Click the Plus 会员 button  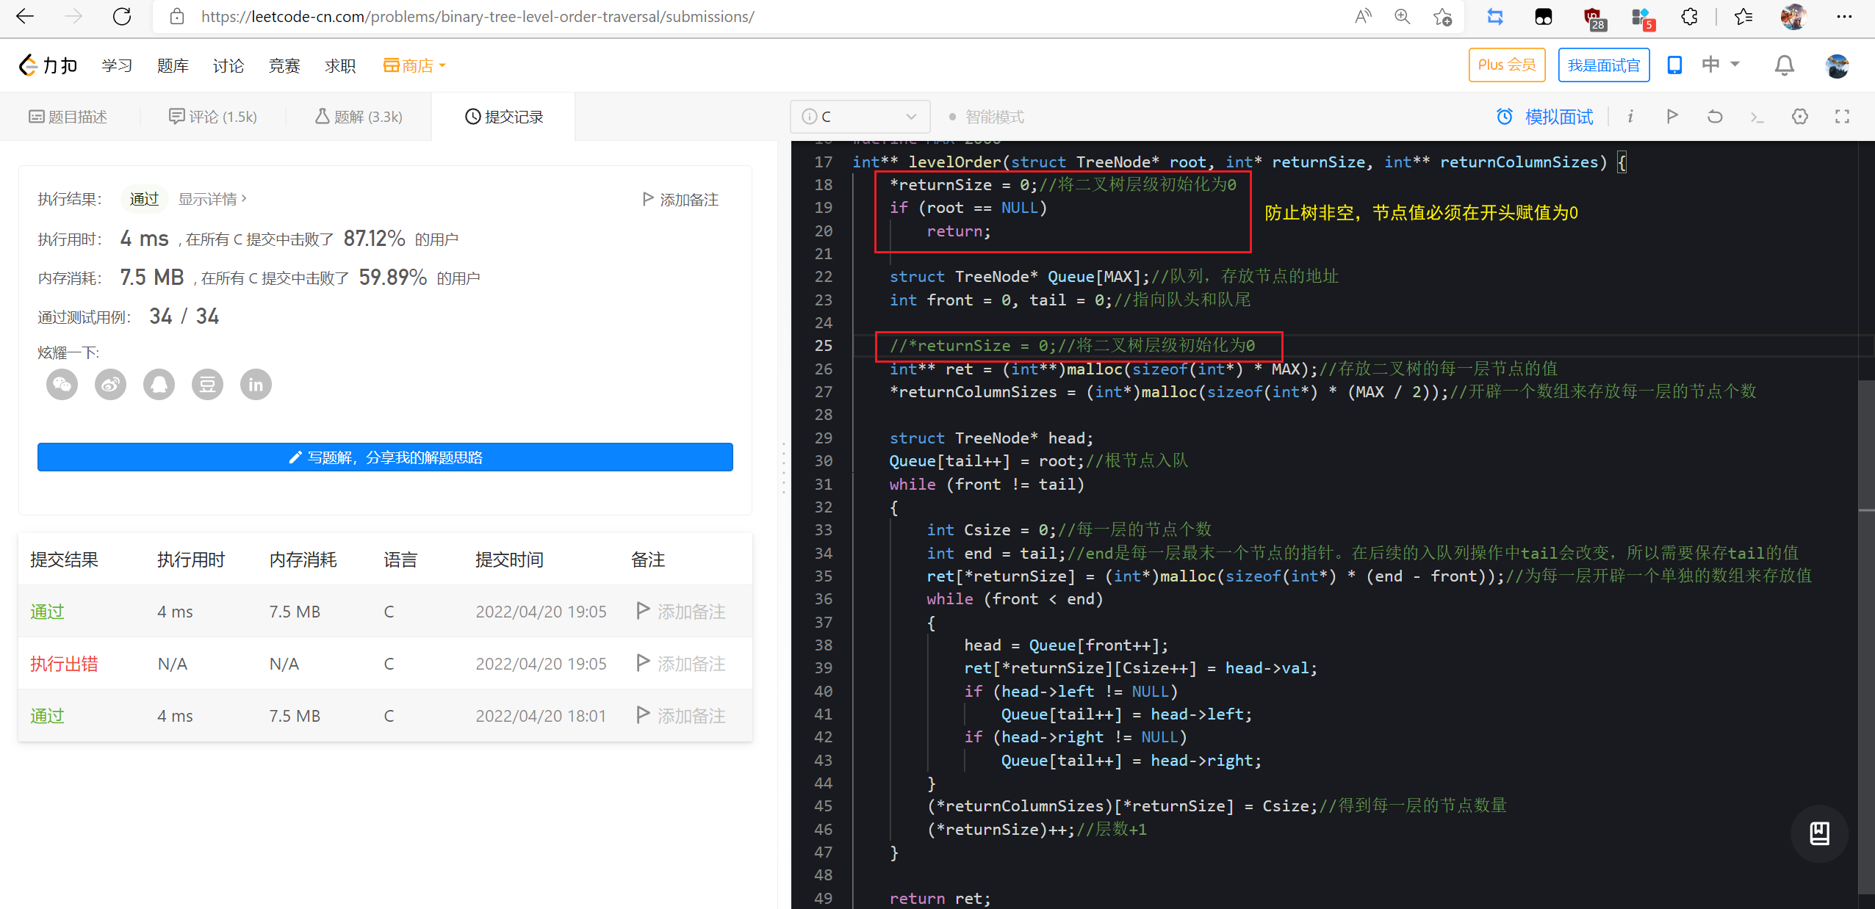click(1507, 65)
